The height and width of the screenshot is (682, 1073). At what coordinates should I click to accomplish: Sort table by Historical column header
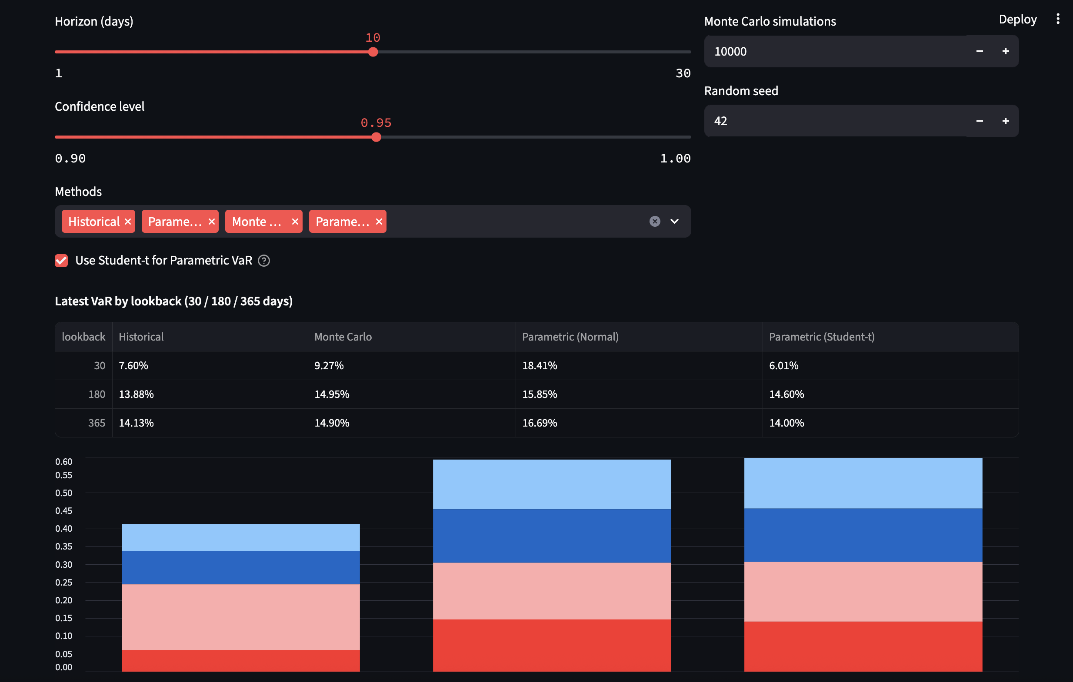(141, 337)
